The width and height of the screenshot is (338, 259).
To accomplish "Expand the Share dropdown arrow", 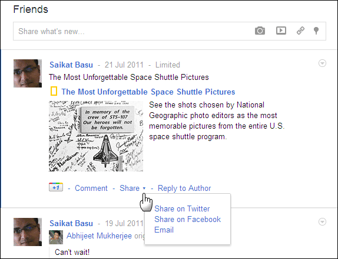I will 144,189.
